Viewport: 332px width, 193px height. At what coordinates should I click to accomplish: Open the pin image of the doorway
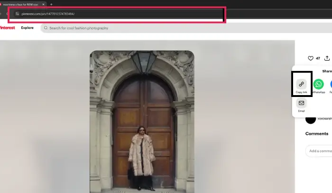(142, 122)
